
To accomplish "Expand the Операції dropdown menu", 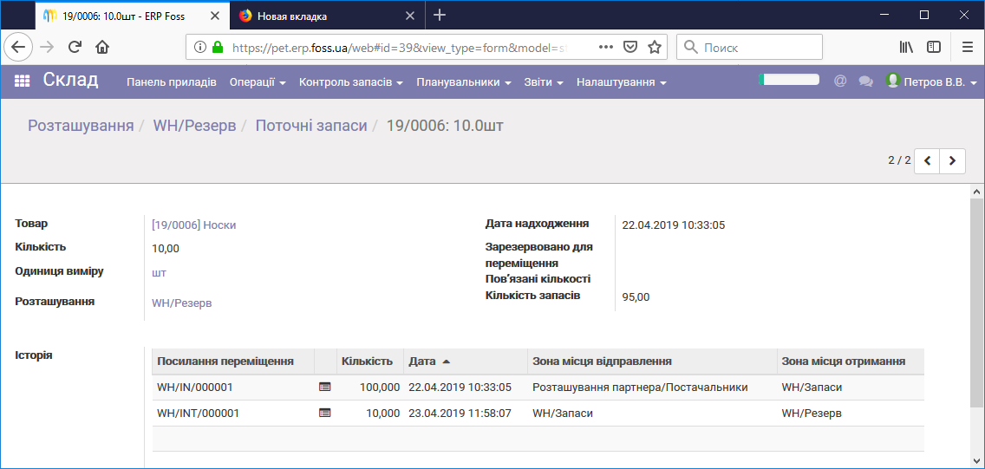I will click(258, 82).
